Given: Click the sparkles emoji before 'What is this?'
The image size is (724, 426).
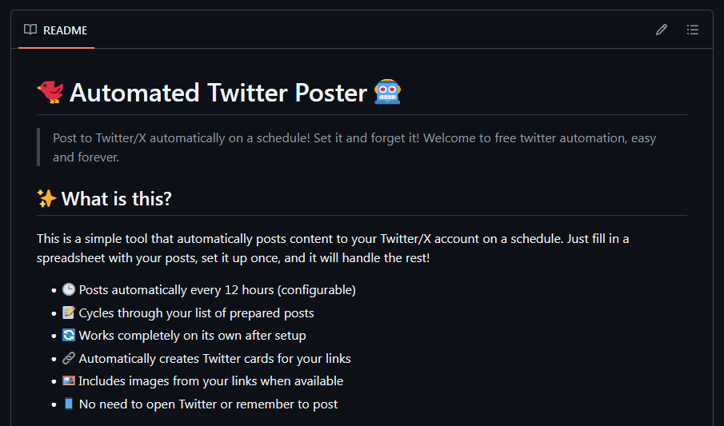Looking at the screenshot, I should click(x=46, y=198).
